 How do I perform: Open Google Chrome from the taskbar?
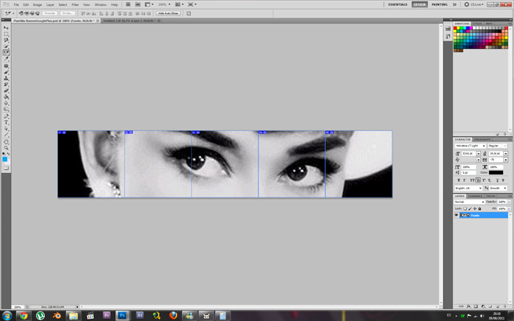23,315
